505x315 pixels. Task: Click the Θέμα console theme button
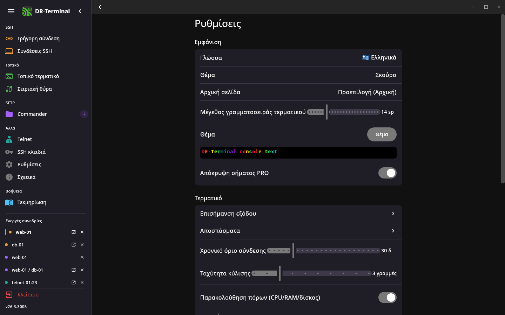coord(382,134)
